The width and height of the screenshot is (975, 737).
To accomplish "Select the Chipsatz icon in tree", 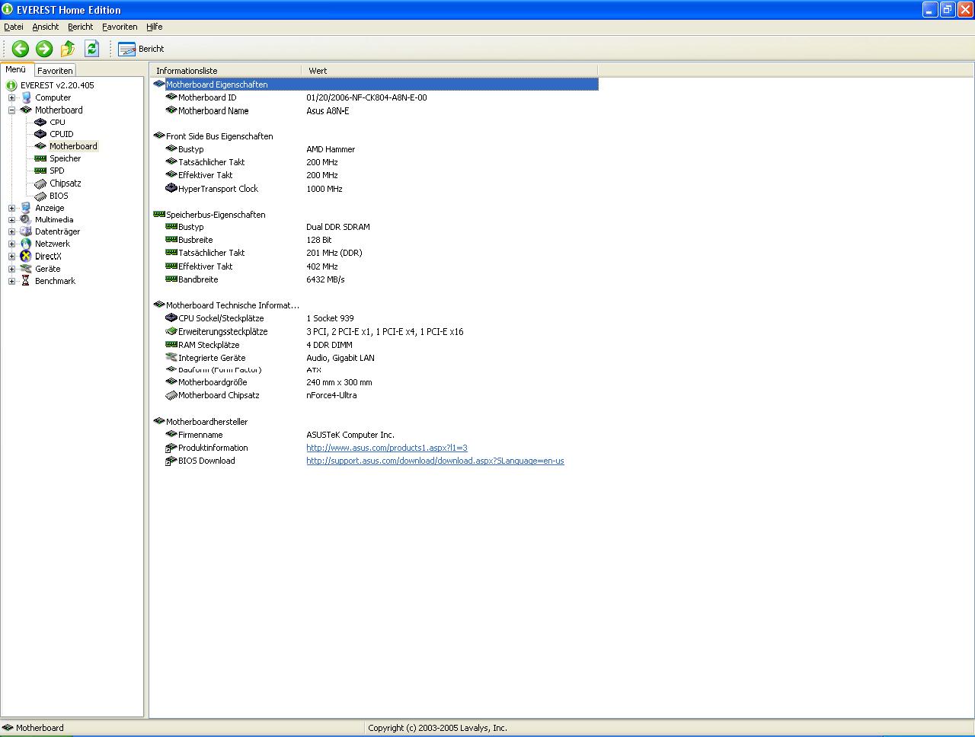I will click(x=40, y=183).
